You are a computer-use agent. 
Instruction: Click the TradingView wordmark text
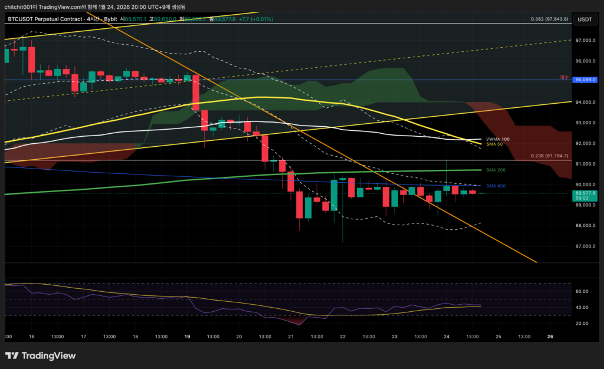coord(48,355)
